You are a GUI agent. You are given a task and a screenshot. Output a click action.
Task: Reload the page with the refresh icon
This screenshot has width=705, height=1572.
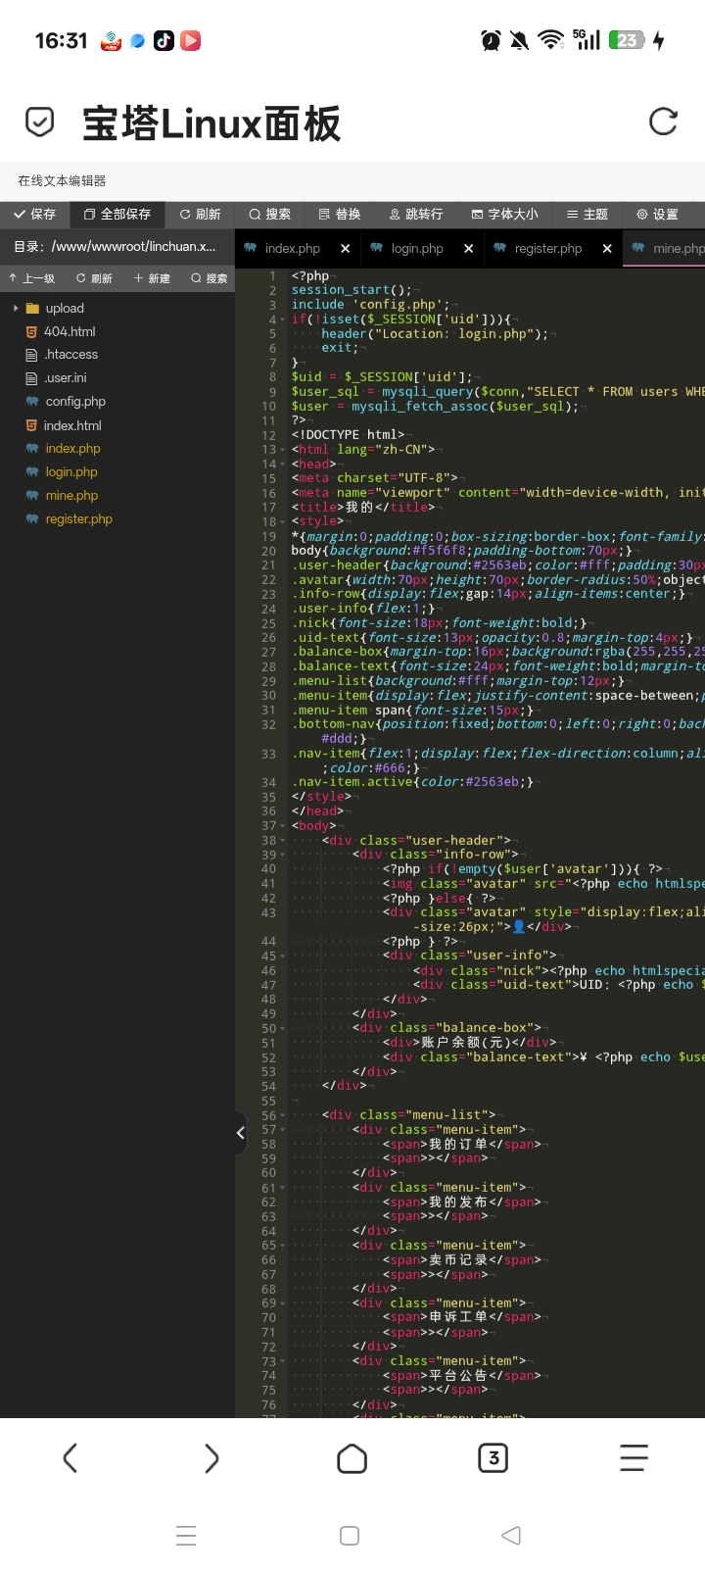pyautogui.click(x=663, y=122)
